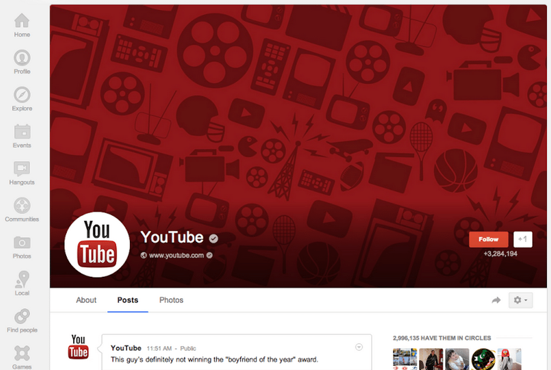Open the Events calendar icon
This screenshot has height=370, width=551.
coord(22,135)
